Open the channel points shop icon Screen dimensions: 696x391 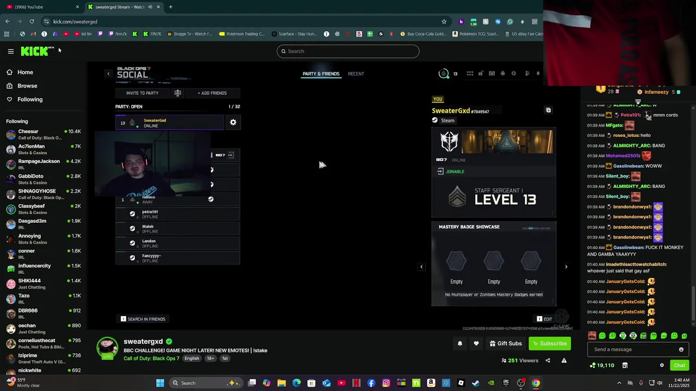pyautogui.click(x=625, y=365)
